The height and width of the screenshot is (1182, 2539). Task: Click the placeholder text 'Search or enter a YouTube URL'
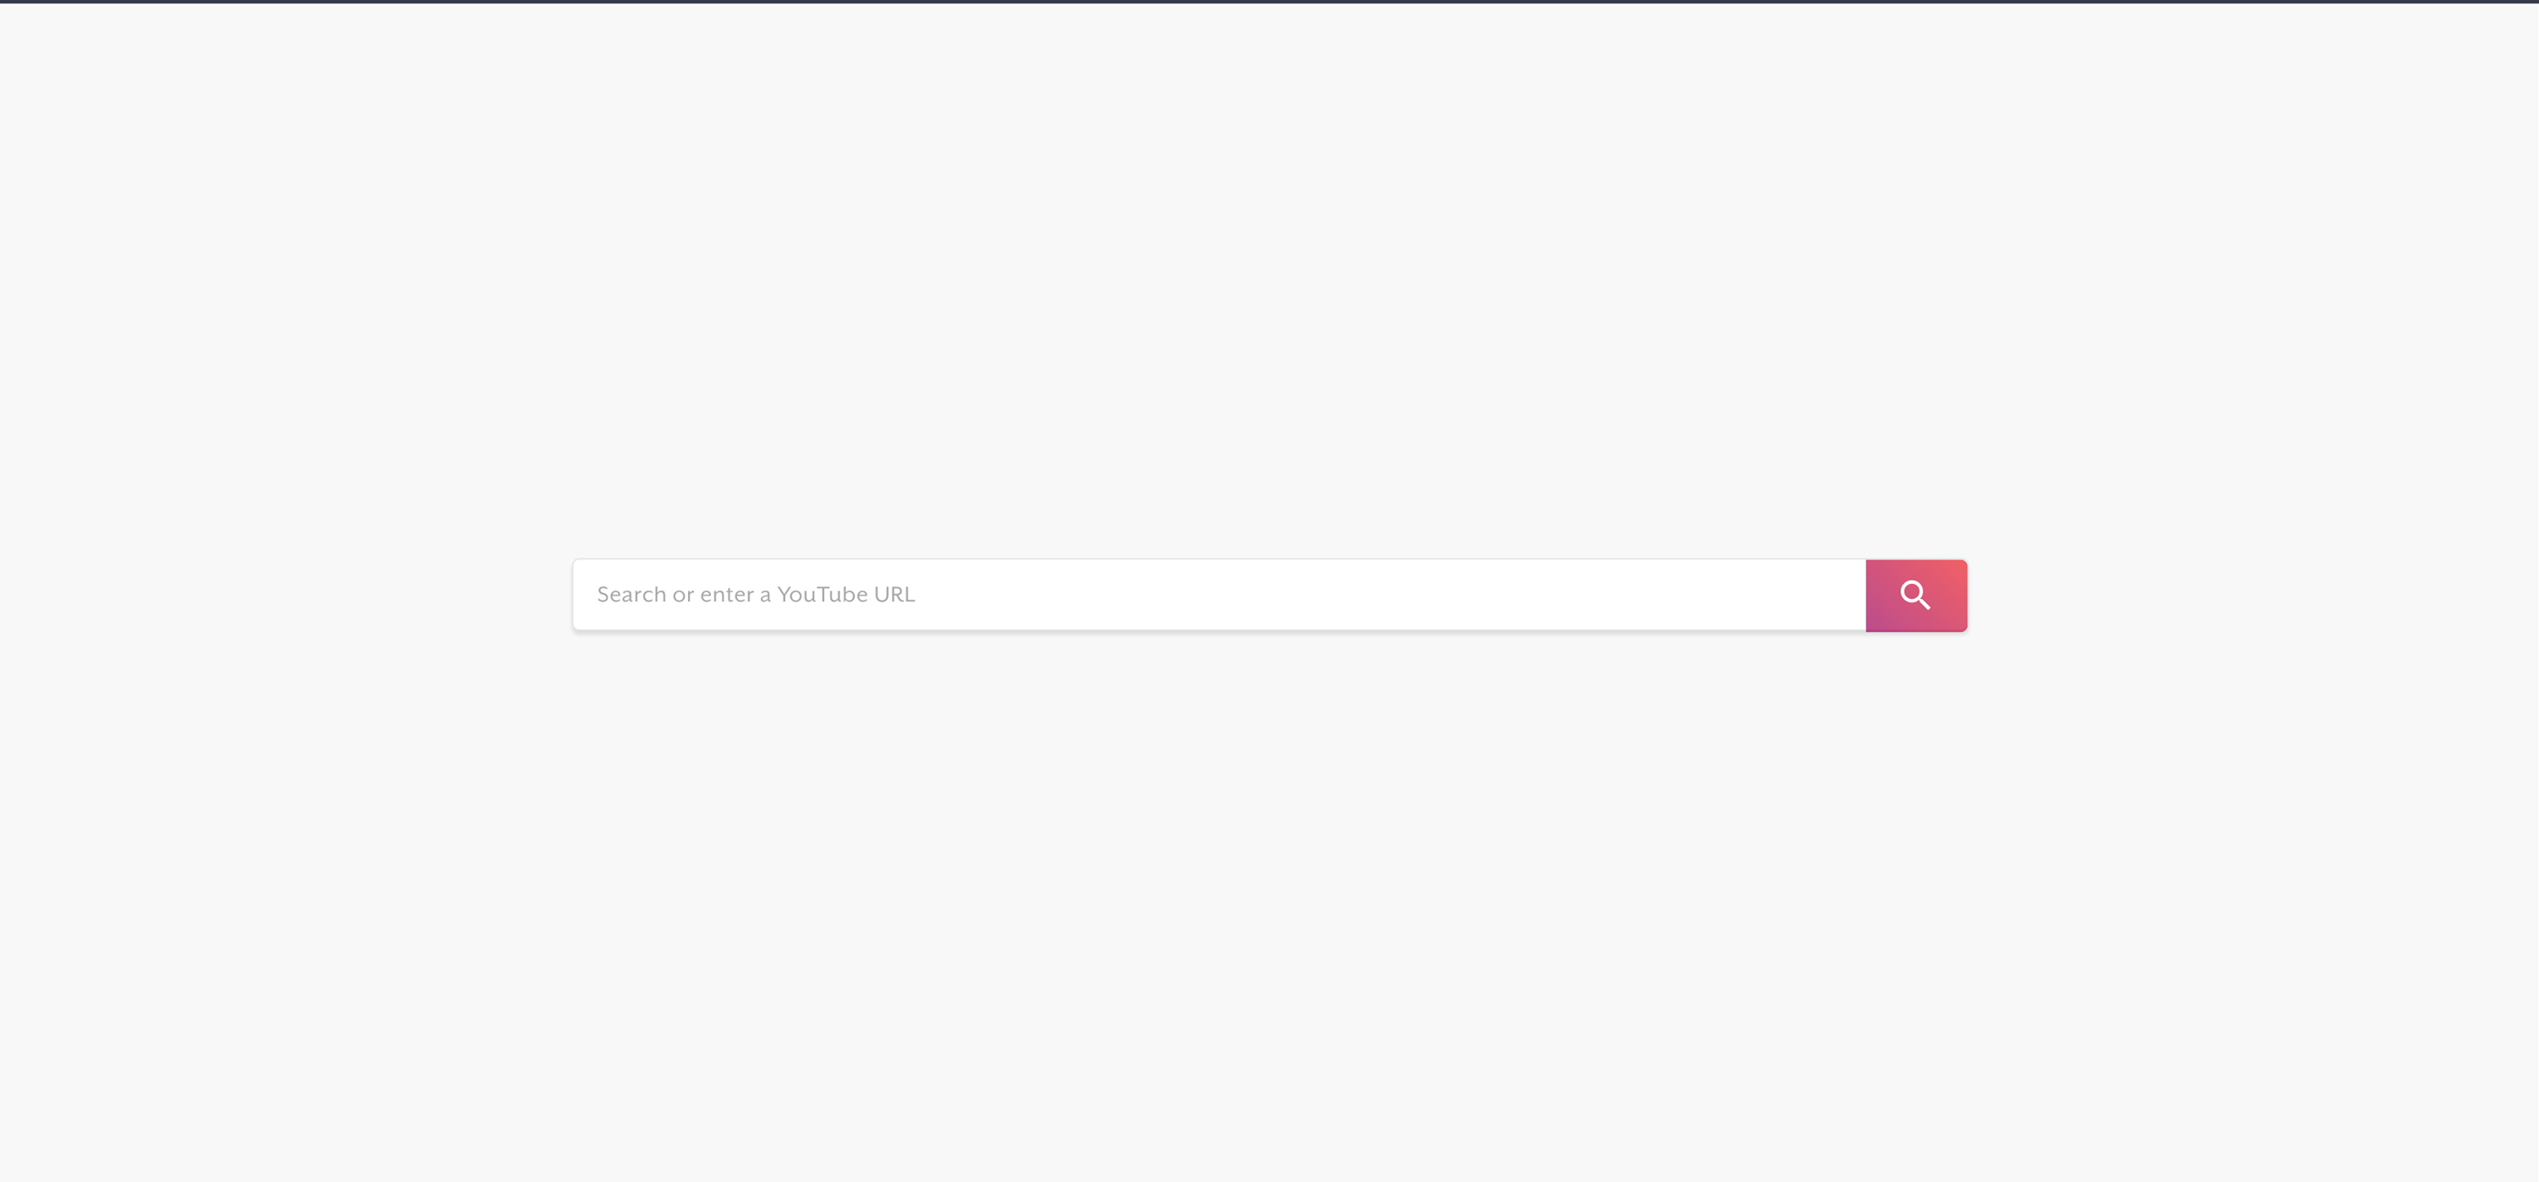click(x=756, y=594)
